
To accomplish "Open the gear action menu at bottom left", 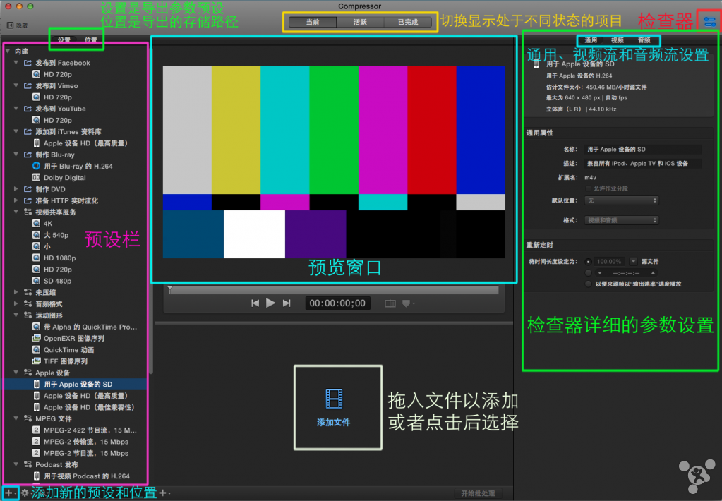I will (x=25, y=493).
